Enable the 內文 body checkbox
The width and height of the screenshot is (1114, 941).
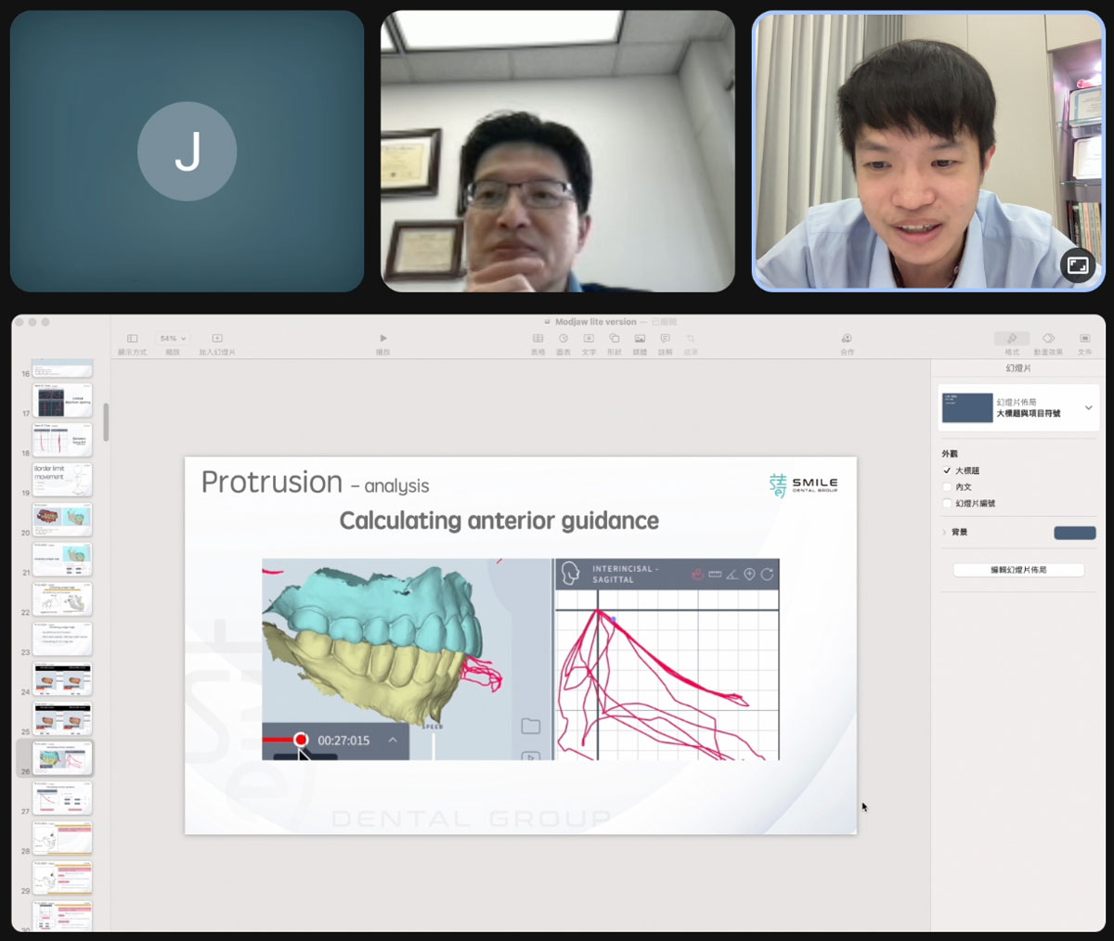coord(947,487)
